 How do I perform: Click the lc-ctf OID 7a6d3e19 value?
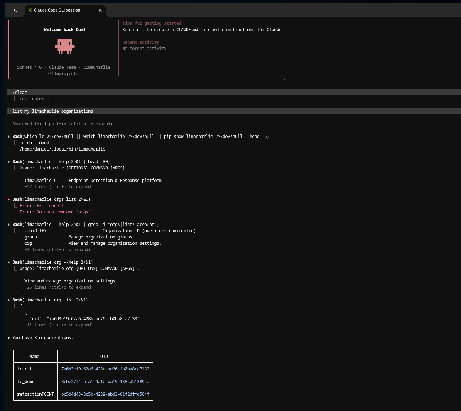[105, 369]
